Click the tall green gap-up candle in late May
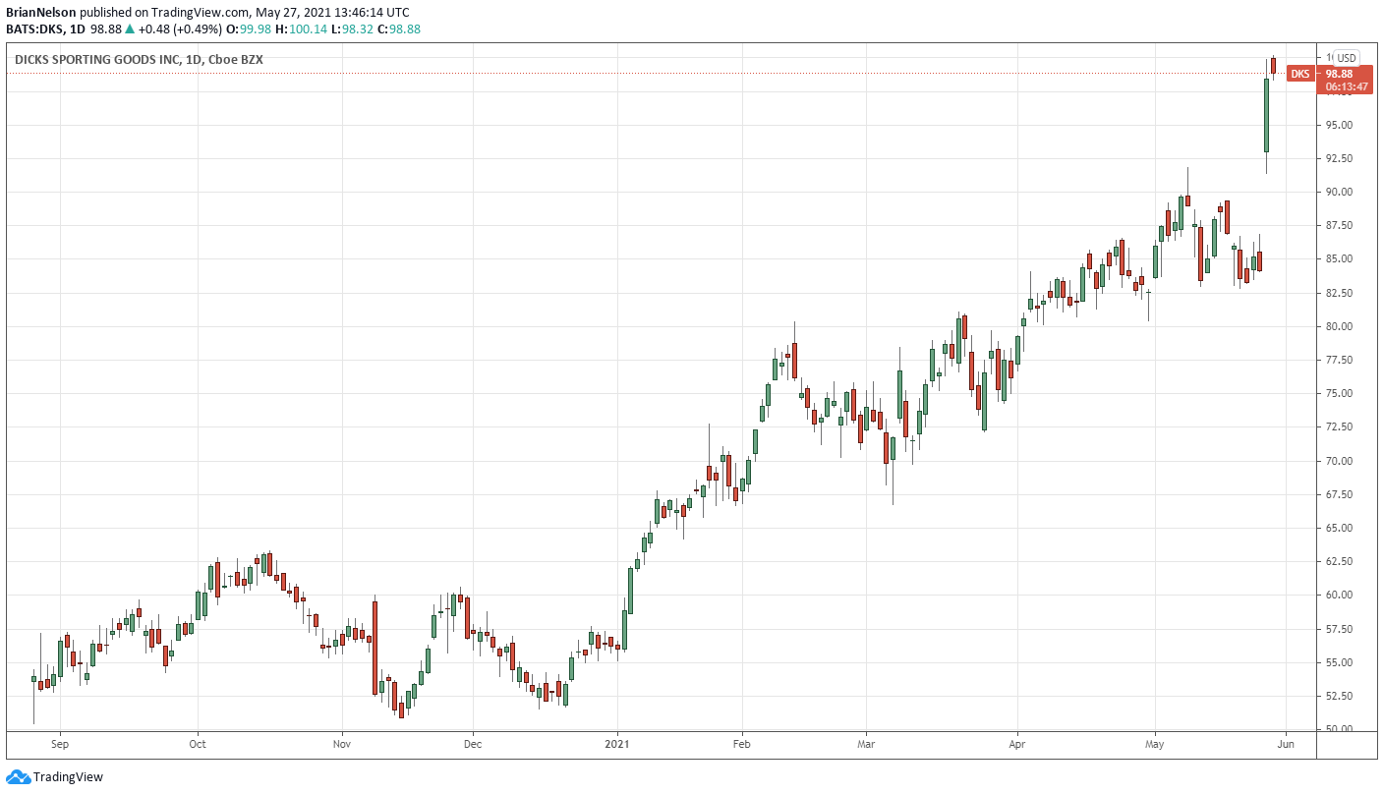1384x795 pixels. click(1266, 115)
